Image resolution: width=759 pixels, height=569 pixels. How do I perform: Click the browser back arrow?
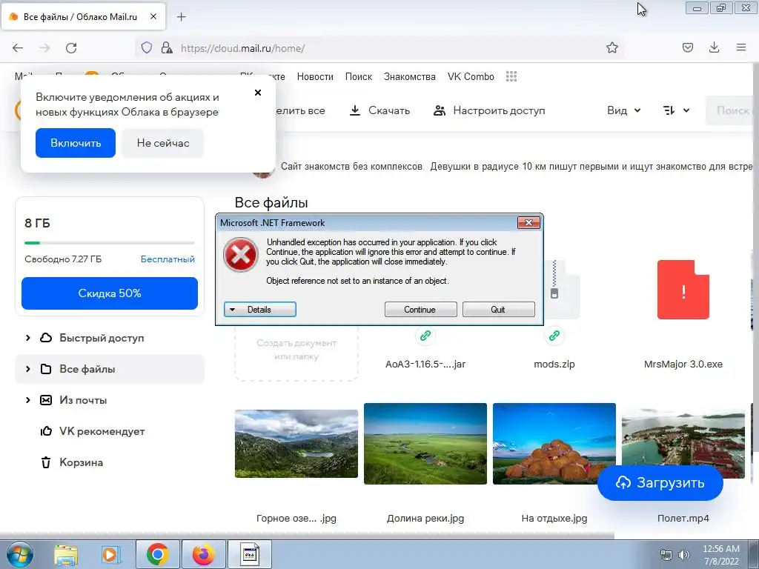[18, 48]
